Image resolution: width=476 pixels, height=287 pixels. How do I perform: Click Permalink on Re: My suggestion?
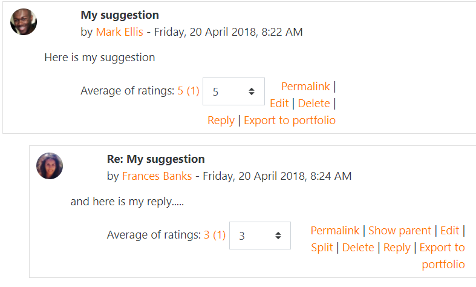(335, 231)
